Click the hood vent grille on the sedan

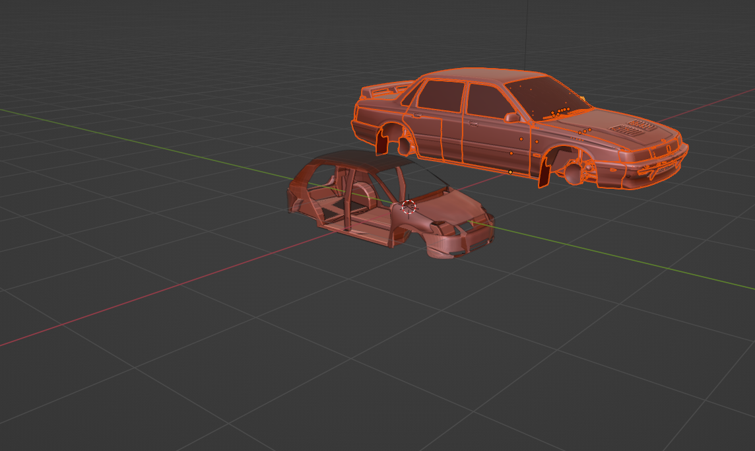[x=633, y=127]
